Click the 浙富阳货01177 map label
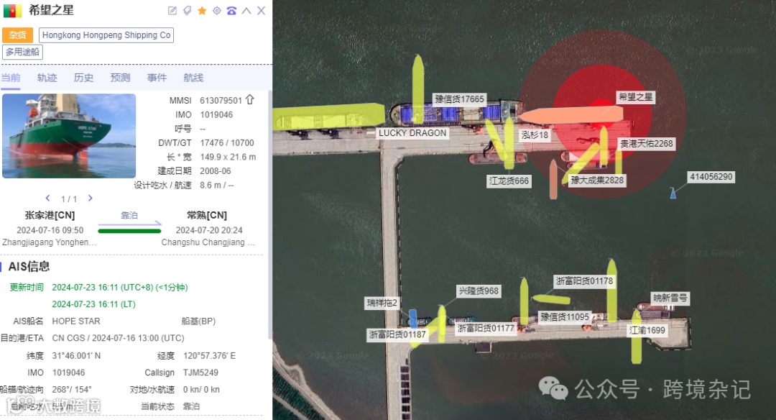776x420 pixels. click(x=486, y=328)
